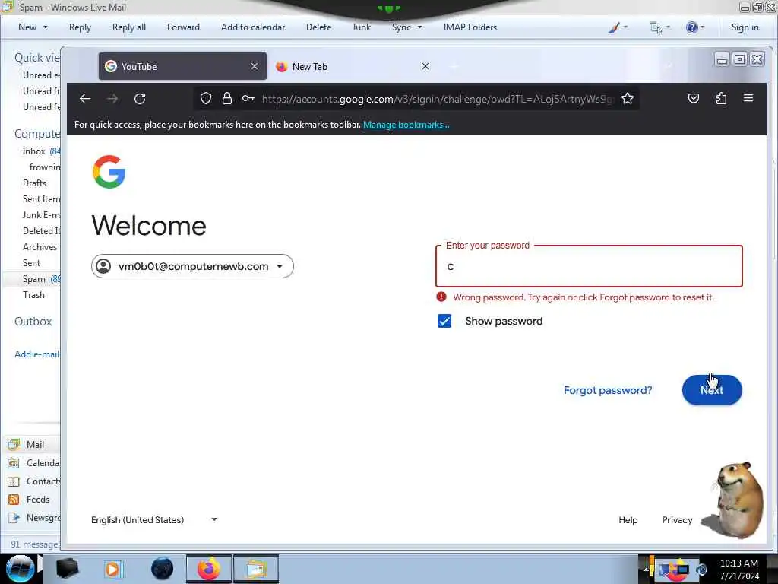Viewport: 778px width, 584px height.
Task: Open Pocket save icon
Action: click(693, 98)
